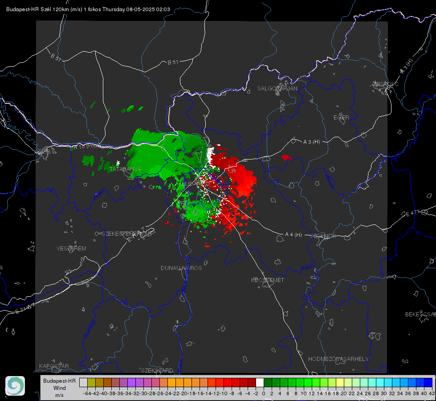Select the TATABÁNYA city label
The width and height of the screenshot is (436, 401).
click(x=125, y=169)
